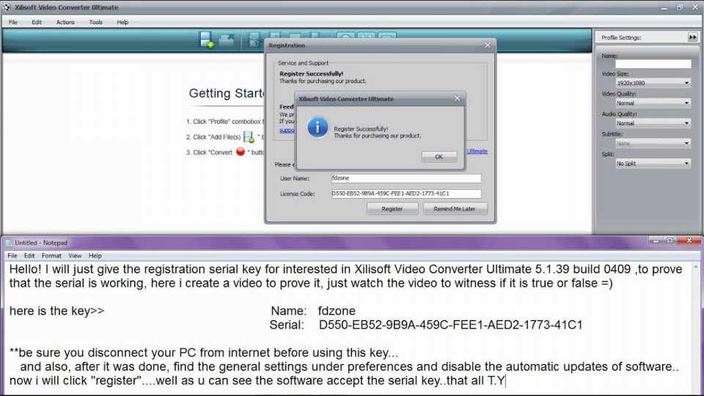
Task: Open the Audio Quality dropdown
Action: [x=653, y=123]
